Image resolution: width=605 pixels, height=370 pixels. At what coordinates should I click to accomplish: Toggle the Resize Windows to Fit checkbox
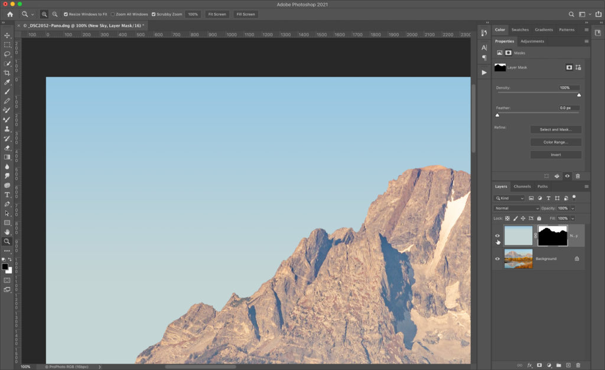click(x=66, y=14)
